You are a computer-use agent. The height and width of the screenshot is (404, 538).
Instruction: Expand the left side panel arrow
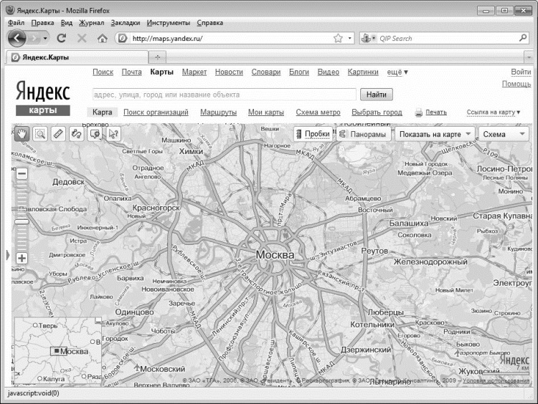point(7,255)
